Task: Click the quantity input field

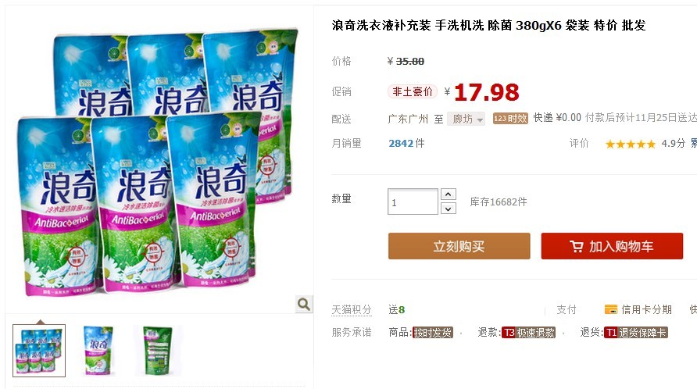Action: pos(413,202)
